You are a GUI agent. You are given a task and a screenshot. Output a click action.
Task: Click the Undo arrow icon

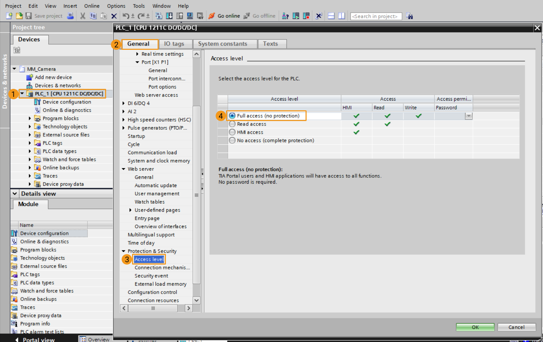[x=125, y=16]
